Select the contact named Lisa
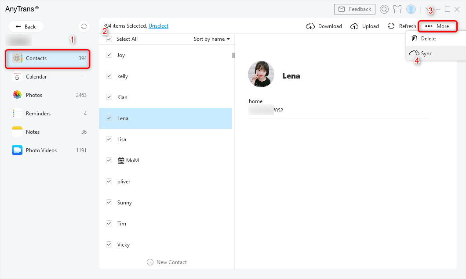This screenshot has height=279, width=466. click(x=121, y=139)
